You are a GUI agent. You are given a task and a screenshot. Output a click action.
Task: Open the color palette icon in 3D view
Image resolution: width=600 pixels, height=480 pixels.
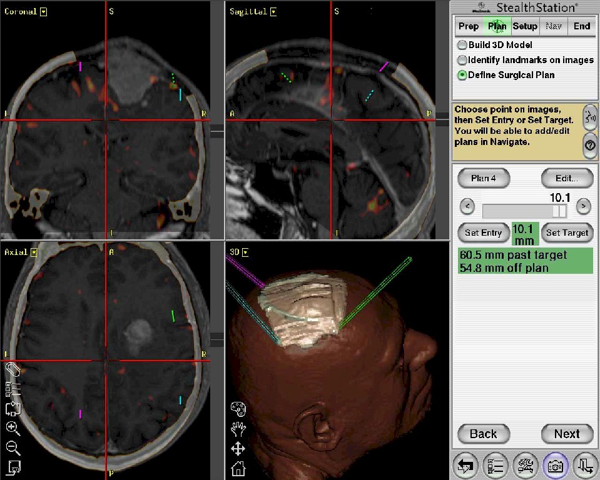(238, 409)
